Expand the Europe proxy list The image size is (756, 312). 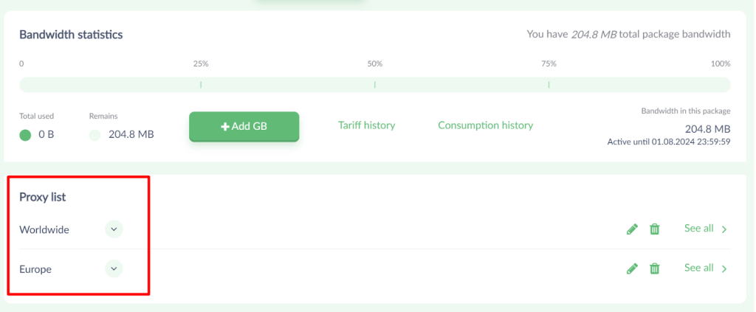pyautogui.click(x=114, y=268)
